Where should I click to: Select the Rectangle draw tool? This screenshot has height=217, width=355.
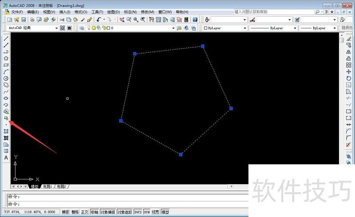pos(6,65)
